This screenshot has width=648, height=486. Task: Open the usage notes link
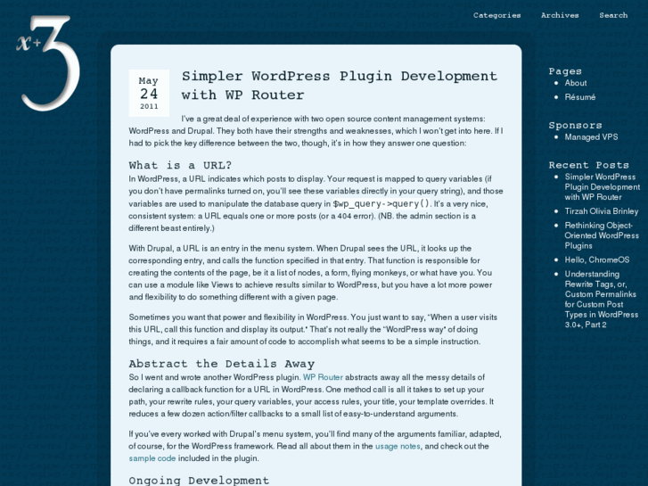tap(398, 446)
